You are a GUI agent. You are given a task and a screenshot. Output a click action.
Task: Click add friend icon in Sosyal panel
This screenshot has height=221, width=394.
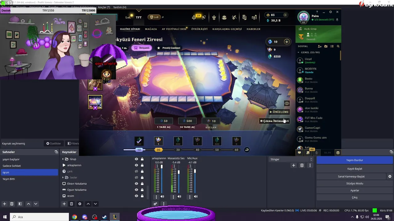(x=320, y=46)
